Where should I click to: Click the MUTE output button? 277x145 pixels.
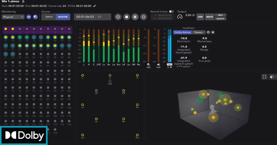point(210,17)
